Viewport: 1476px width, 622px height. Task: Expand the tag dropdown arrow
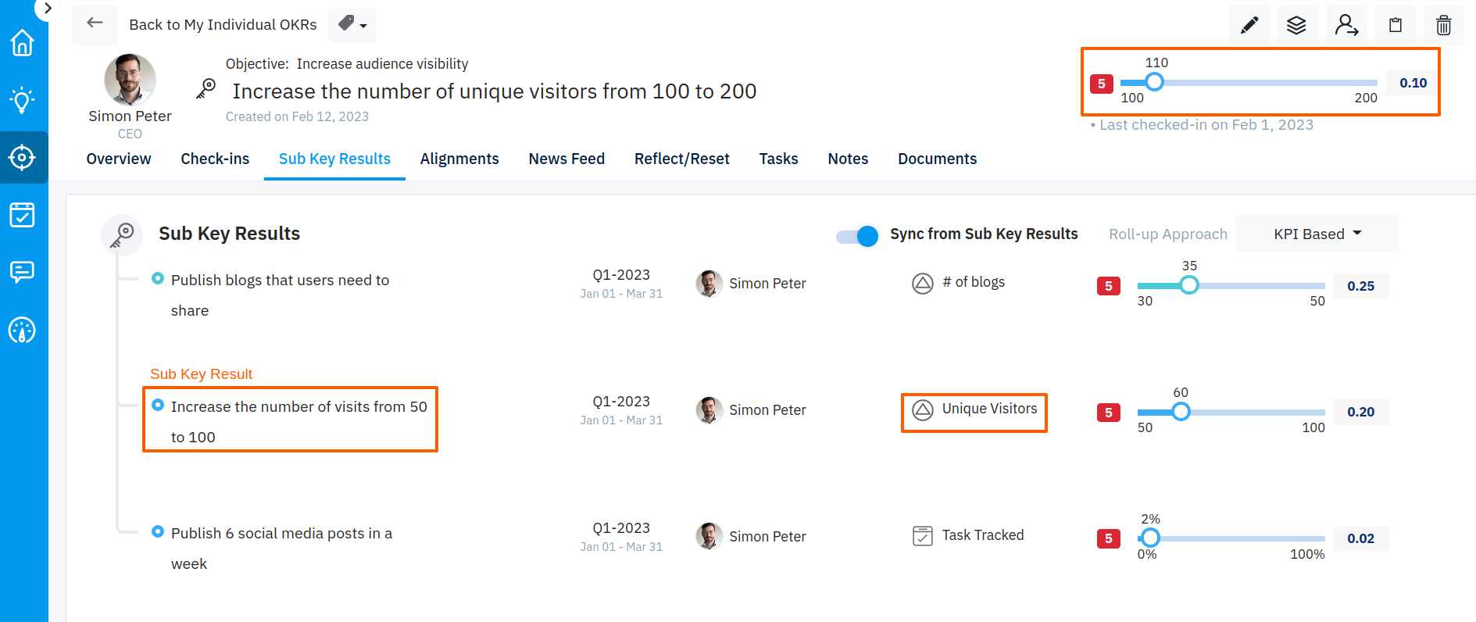[363, 26]
